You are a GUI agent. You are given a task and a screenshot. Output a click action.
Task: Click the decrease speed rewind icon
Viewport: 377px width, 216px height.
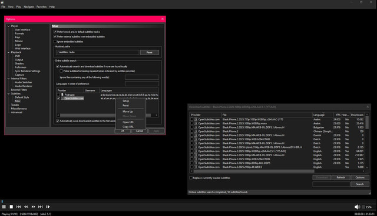26,207
